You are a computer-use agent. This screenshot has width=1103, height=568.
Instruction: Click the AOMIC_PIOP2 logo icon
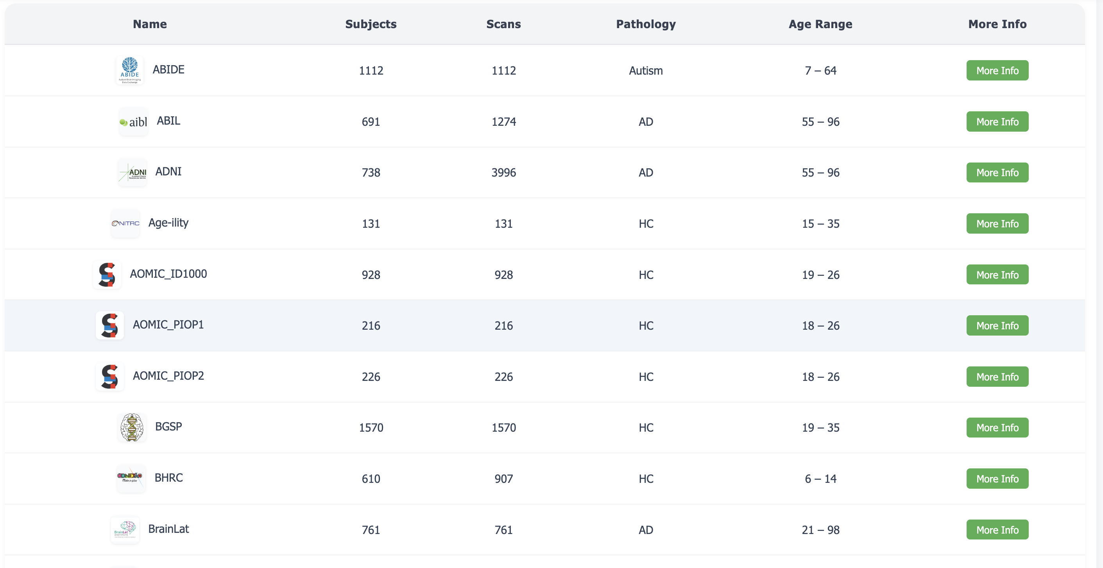pos(109,376)
